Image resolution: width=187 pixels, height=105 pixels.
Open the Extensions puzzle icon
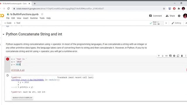coord(179,8)
